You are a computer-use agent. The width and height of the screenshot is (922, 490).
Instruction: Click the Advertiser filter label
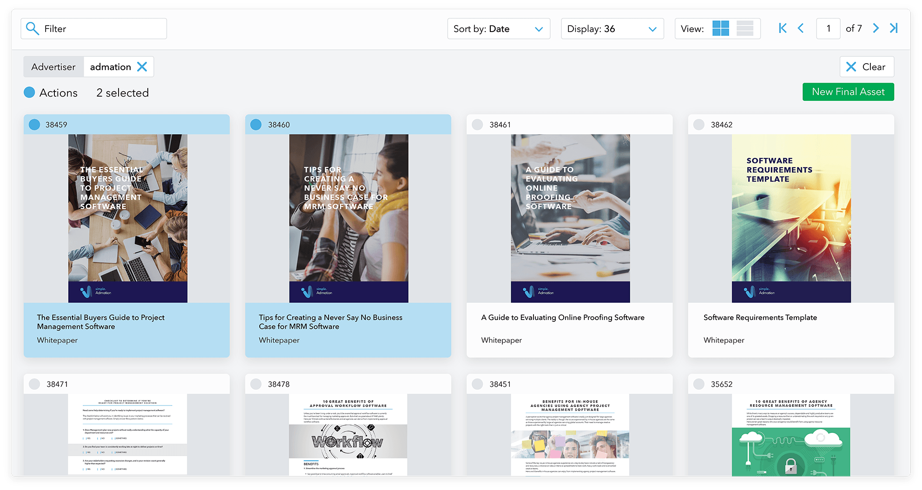coord(53,66)
